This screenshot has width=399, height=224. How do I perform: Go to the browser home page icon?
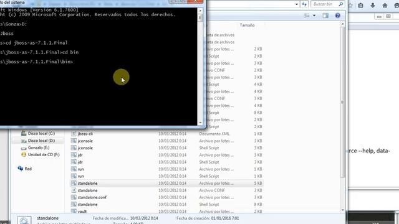pos(385,6)
